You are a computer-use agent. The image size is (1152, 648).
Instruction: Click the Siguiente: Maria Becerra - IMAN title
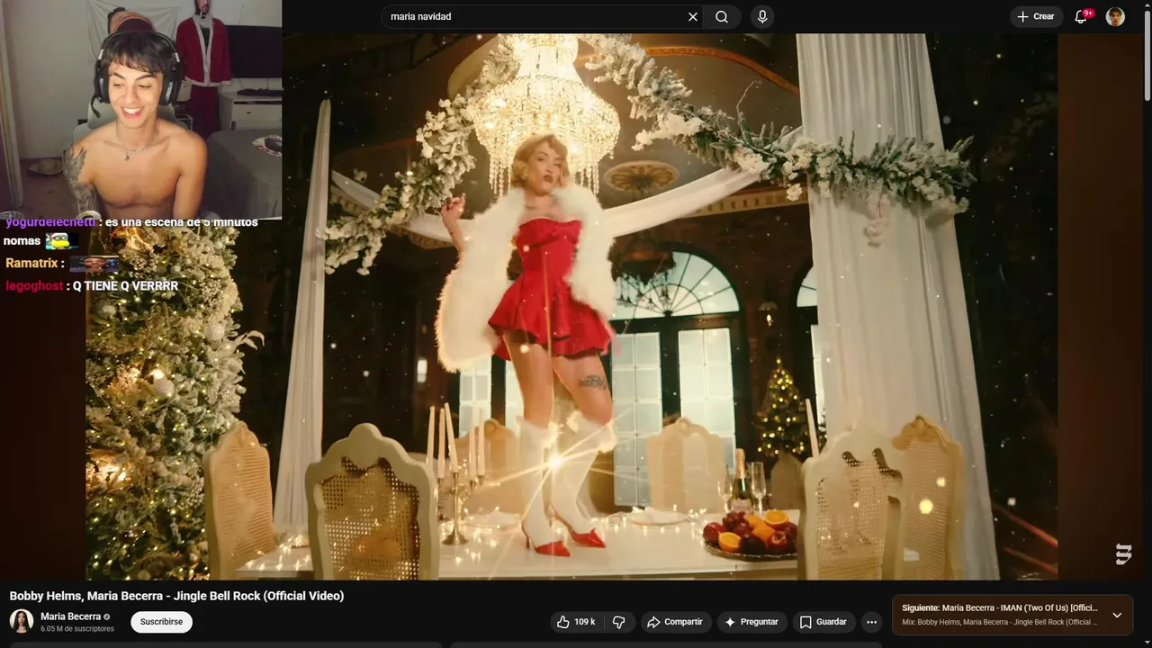tap(999, 608)
